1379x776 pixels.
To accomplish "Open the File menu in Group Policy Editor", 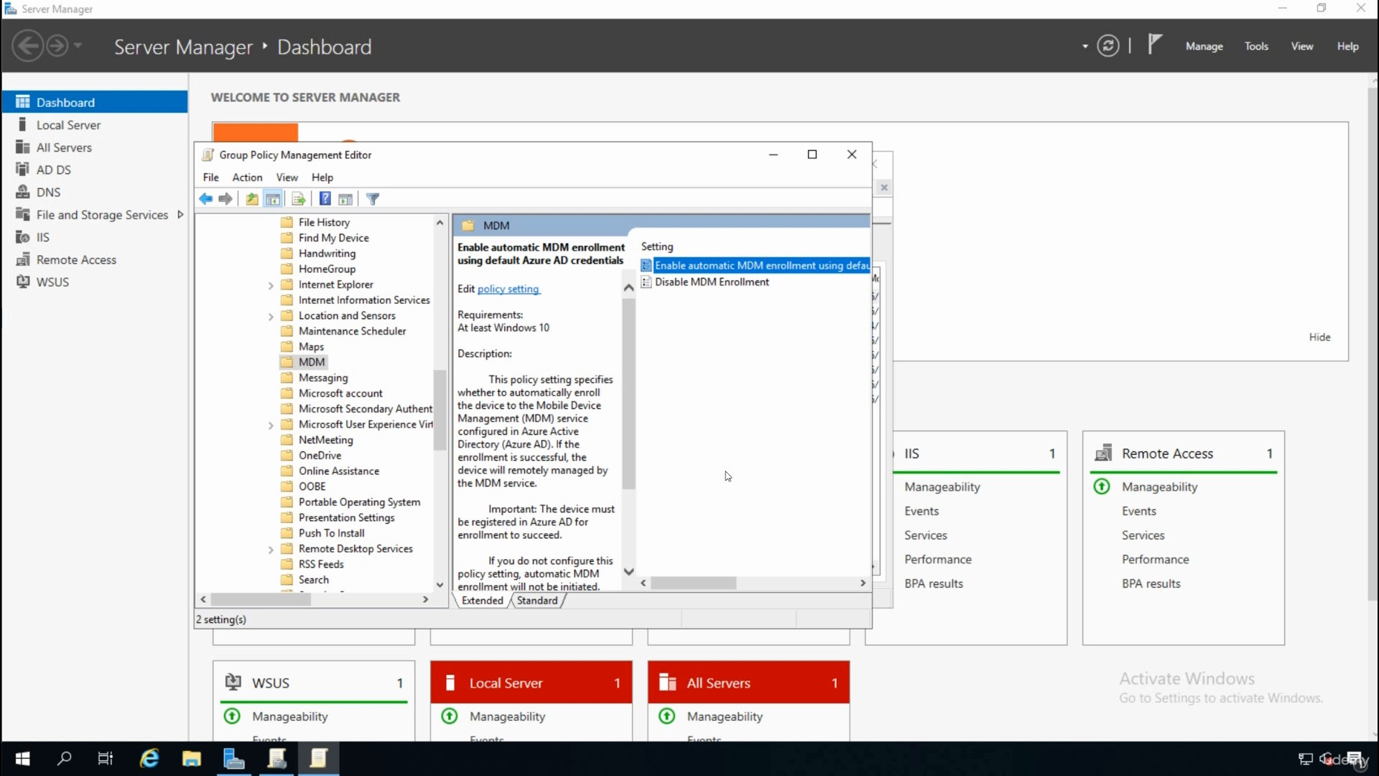I will pyautogui.click(x=210, y=177).
